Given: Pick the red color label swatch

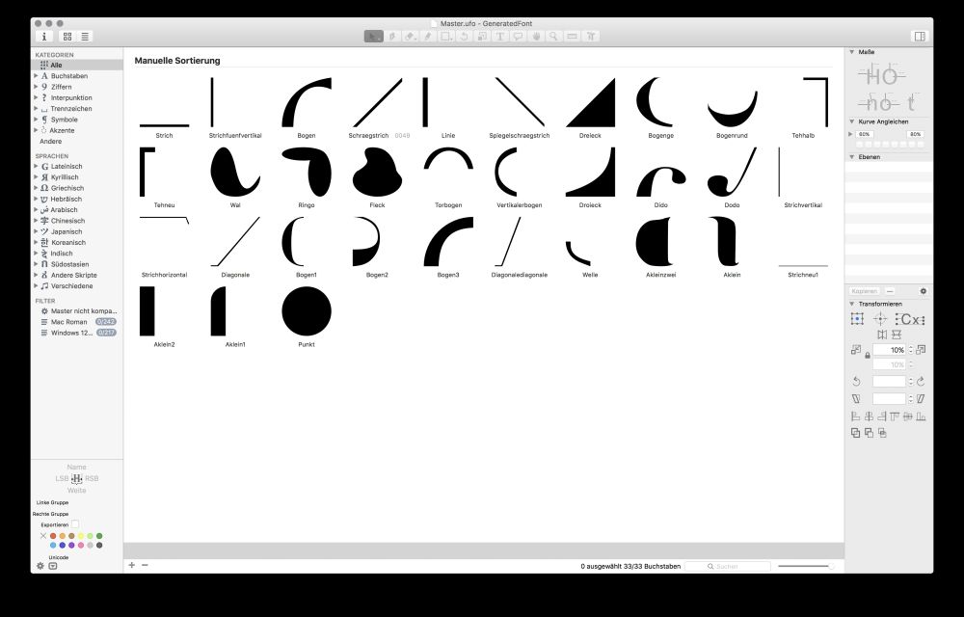Looking at the screenshot, I should click(53, 536).
